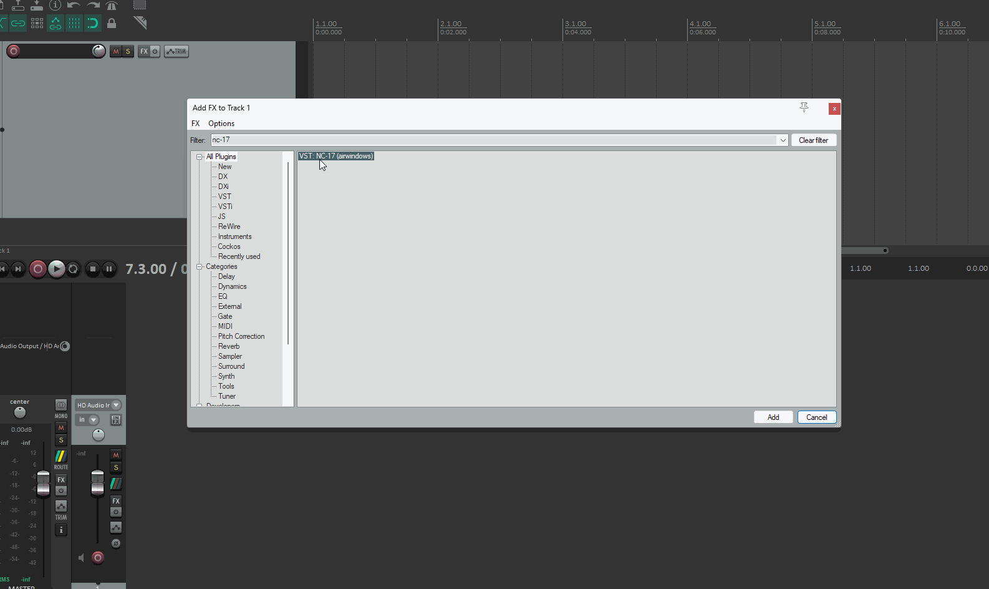Image resolution: width=989 pixels, height=589 pixels.
Task: Select Recently used tree item
Action: click(239, 256)
